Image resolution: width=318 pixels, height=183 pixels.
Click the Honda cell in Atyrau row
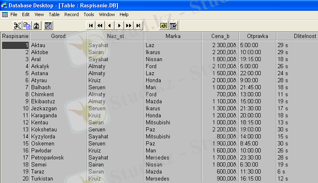coord(173,80)
